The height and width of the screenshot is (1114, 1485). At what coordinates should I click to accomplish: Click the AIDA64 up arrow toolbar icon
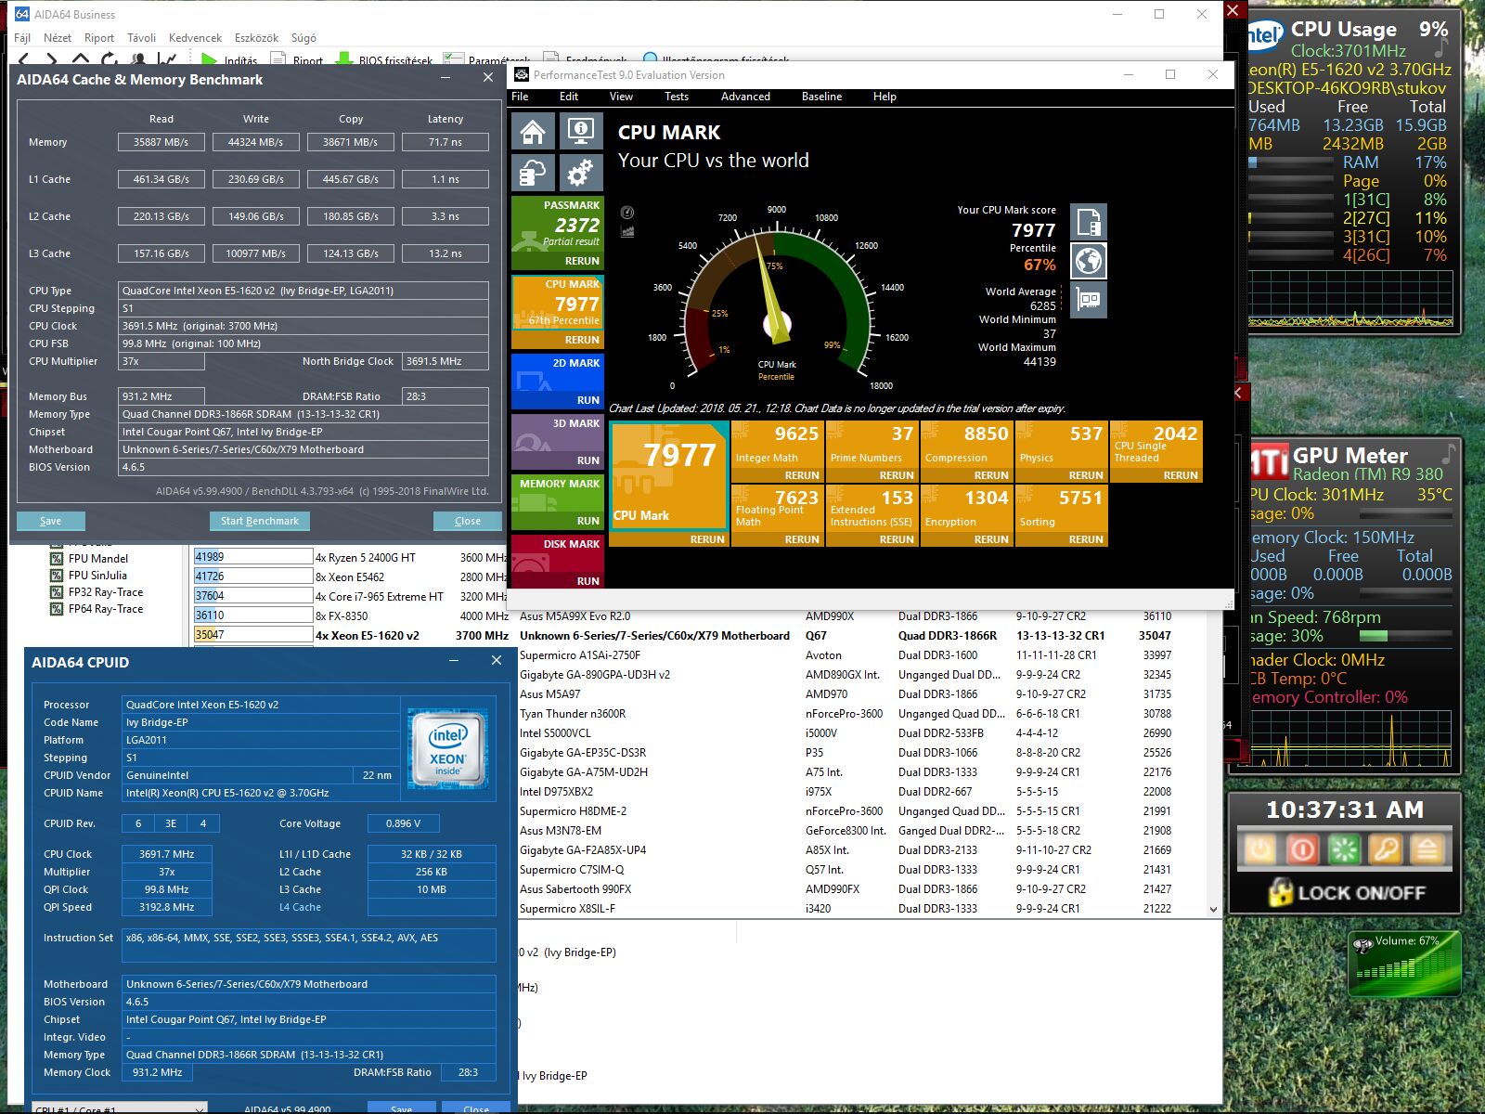coord(81,60)
